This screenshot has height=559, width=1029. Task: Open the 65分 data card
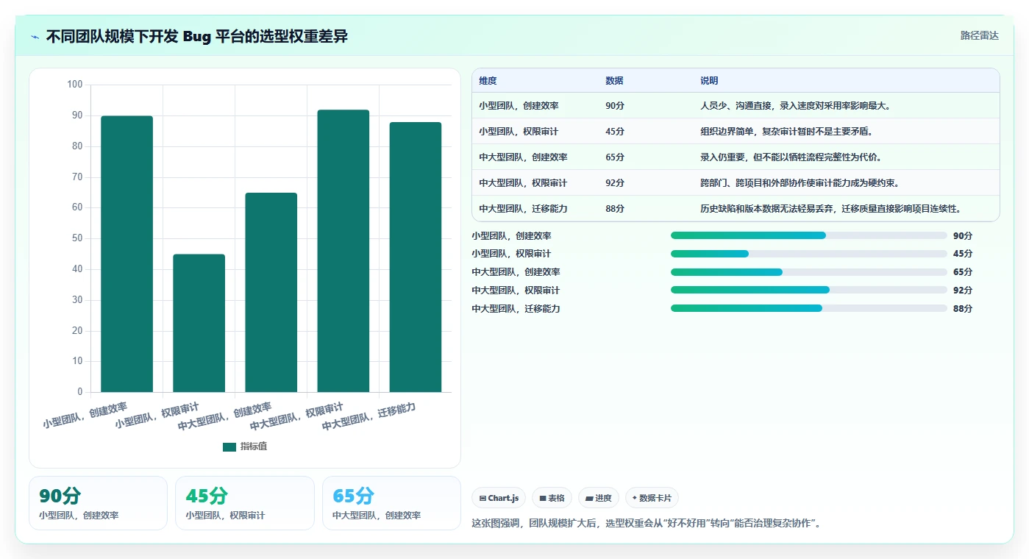point(391,503)
